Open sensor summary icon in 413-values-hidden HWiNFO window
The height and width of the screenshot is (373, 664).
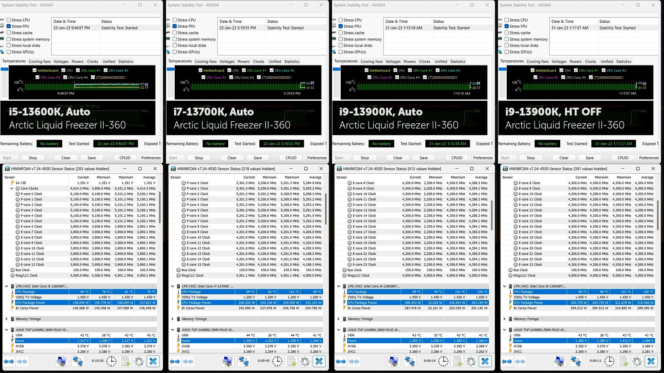point(393,361)
